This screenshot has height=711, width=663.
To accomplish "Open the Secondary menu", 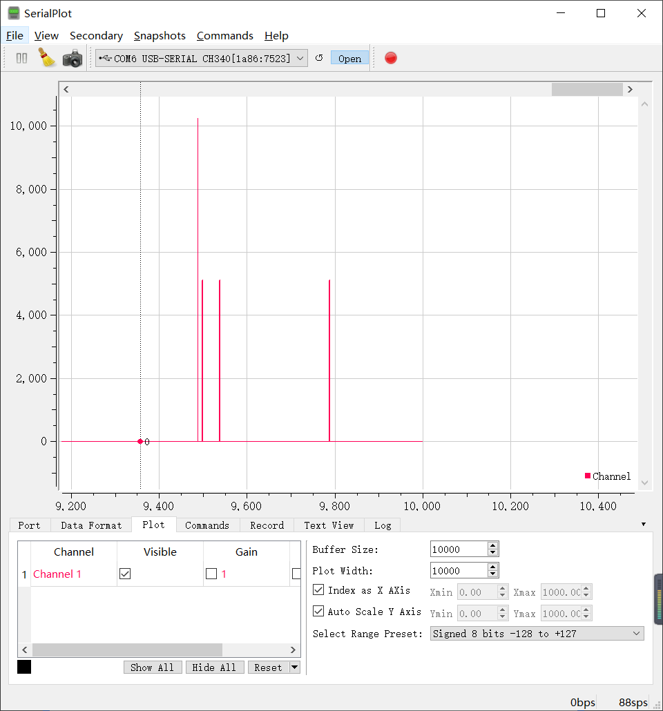I will (96, 35).
